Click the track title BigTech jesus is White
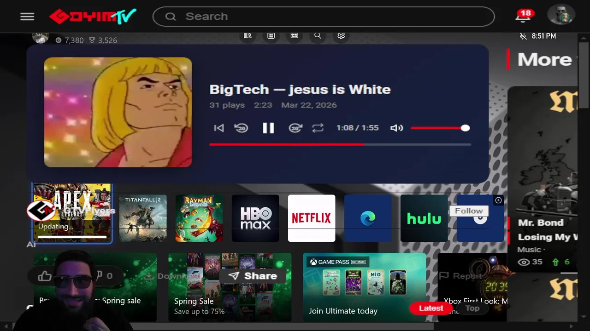The width and height of the screenshot is (590, 331). pyautogui.click(x=300, y=89)
